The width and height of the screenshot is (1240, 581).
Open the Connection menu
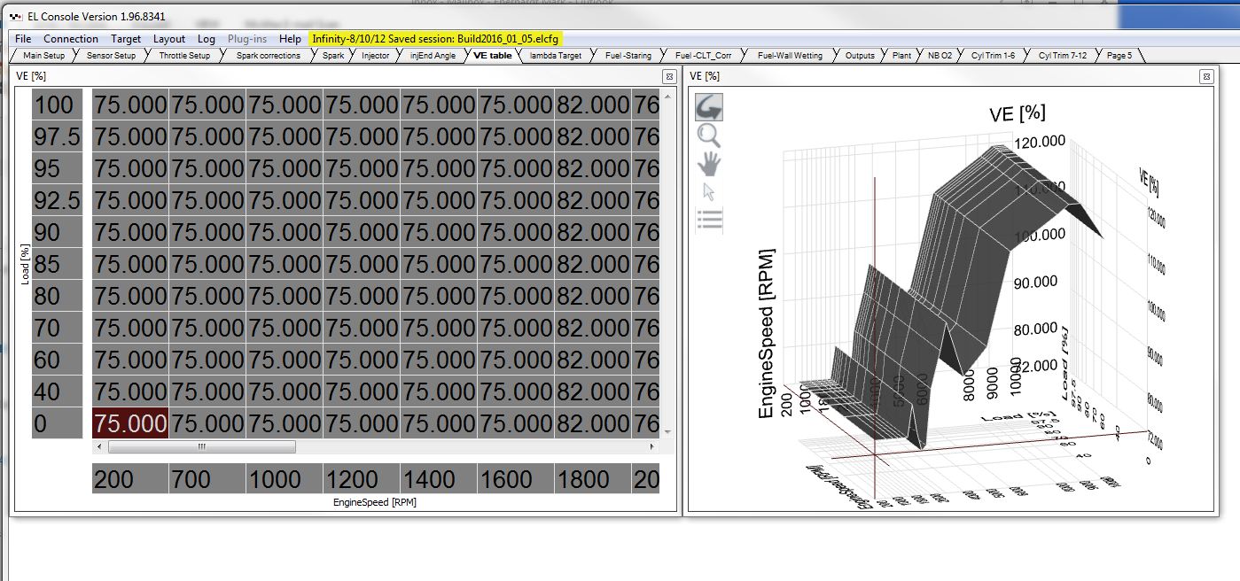71,39
